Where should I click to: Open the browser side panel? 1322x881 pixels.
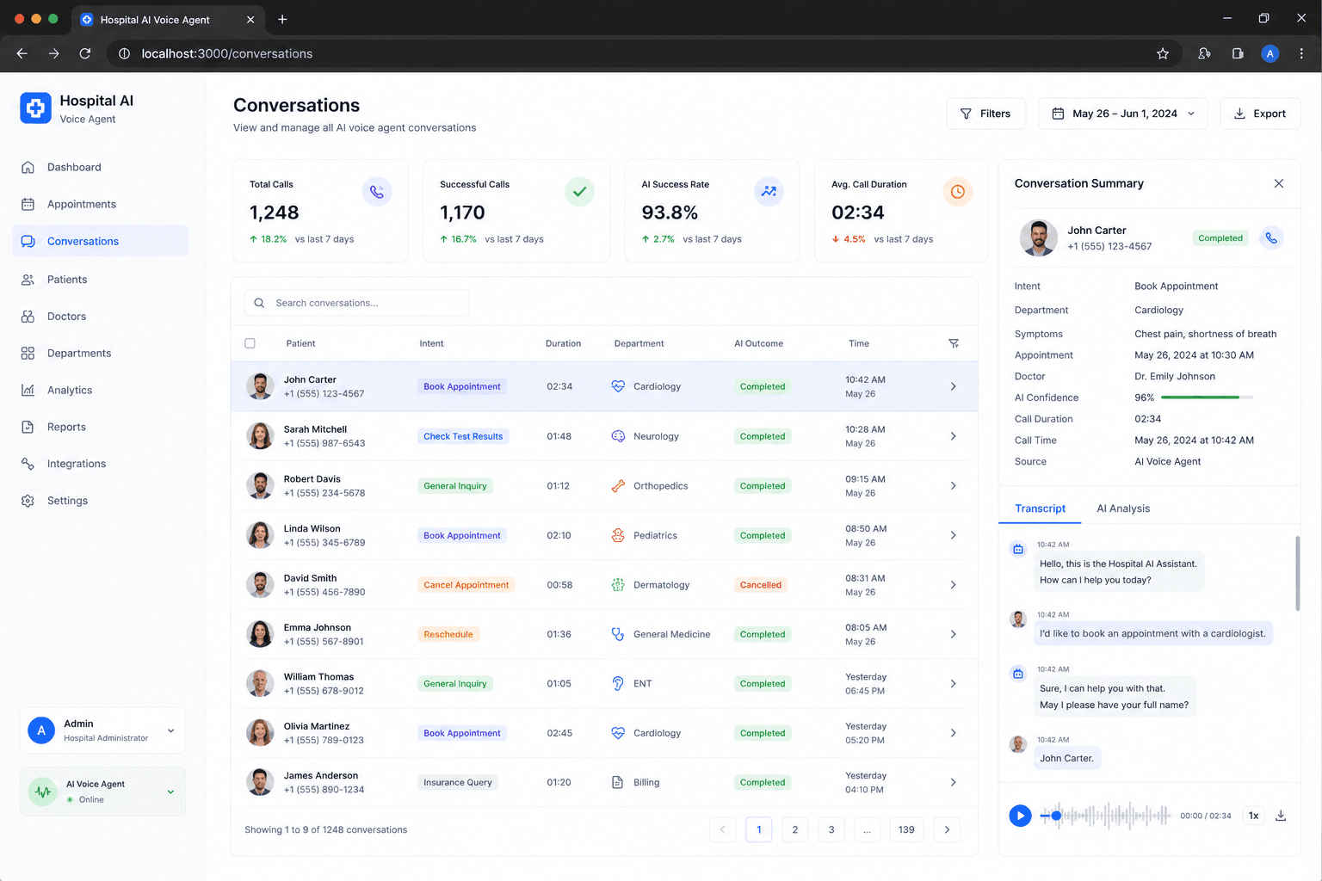click(1238, 53)
